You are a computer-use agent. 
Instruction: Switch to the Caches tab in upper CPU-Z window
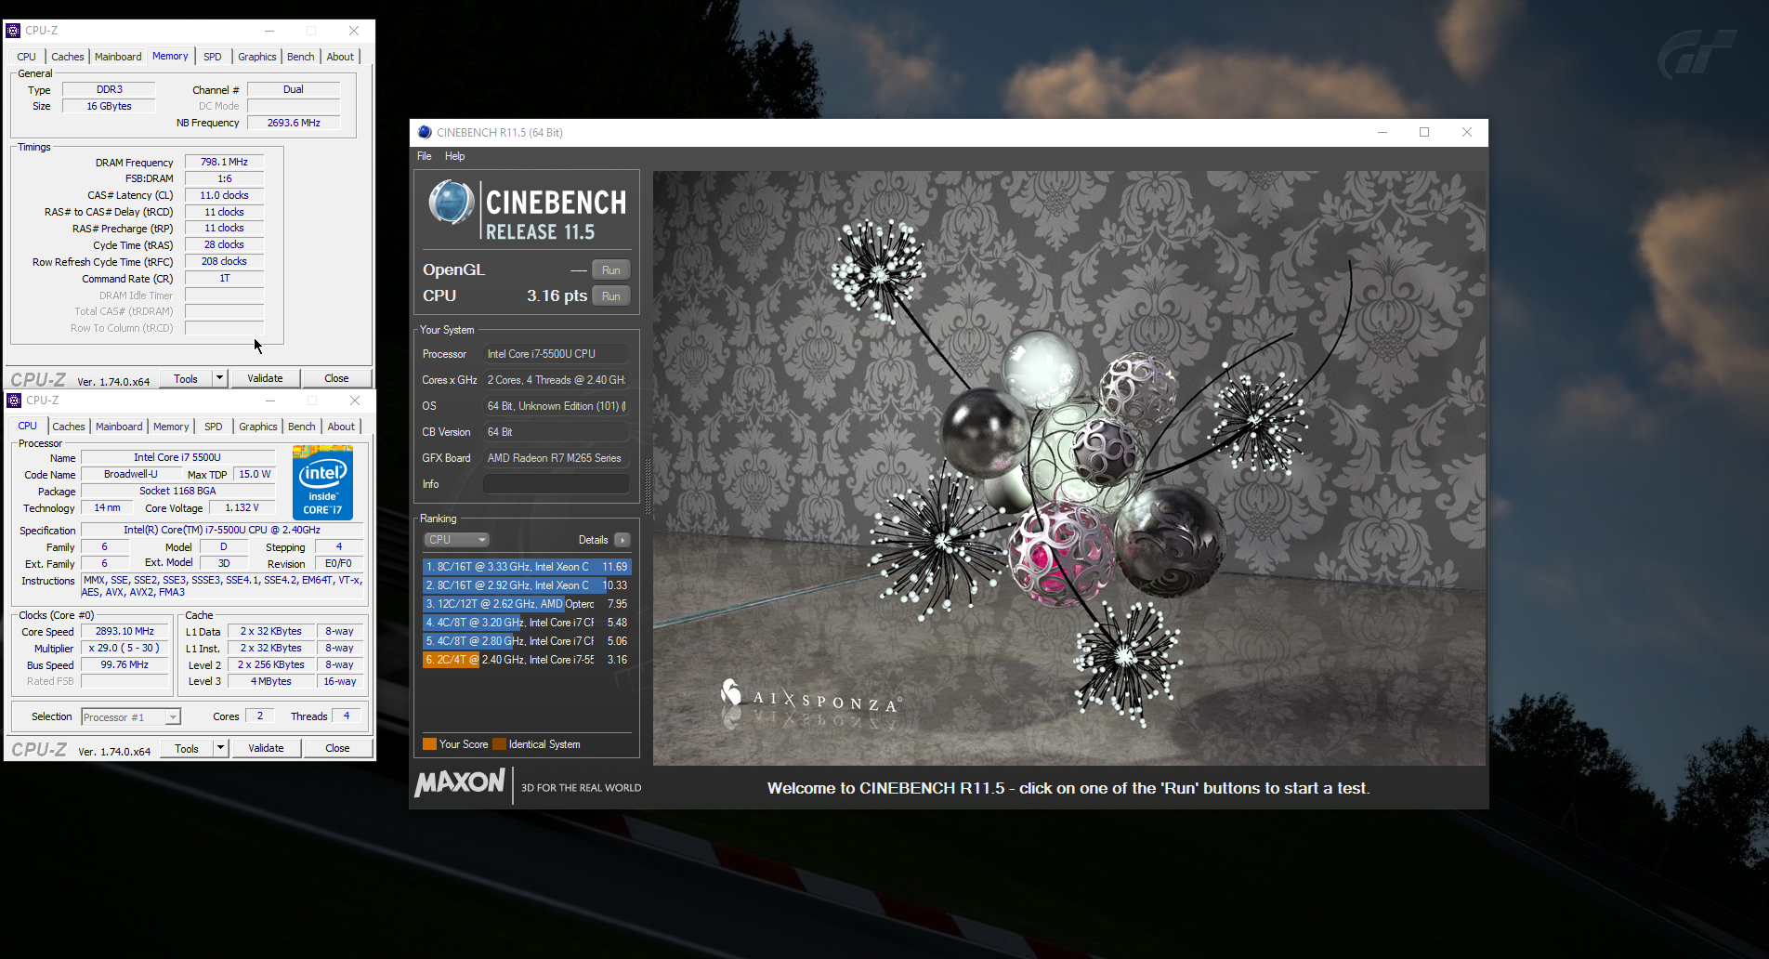(67, 57)
